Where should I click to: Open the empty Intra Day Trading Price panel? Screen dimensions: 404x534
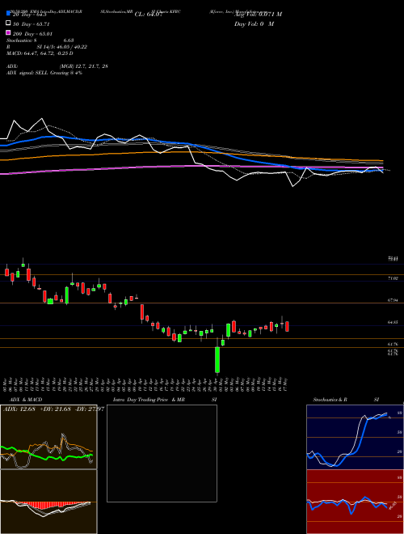pos(162,453)
